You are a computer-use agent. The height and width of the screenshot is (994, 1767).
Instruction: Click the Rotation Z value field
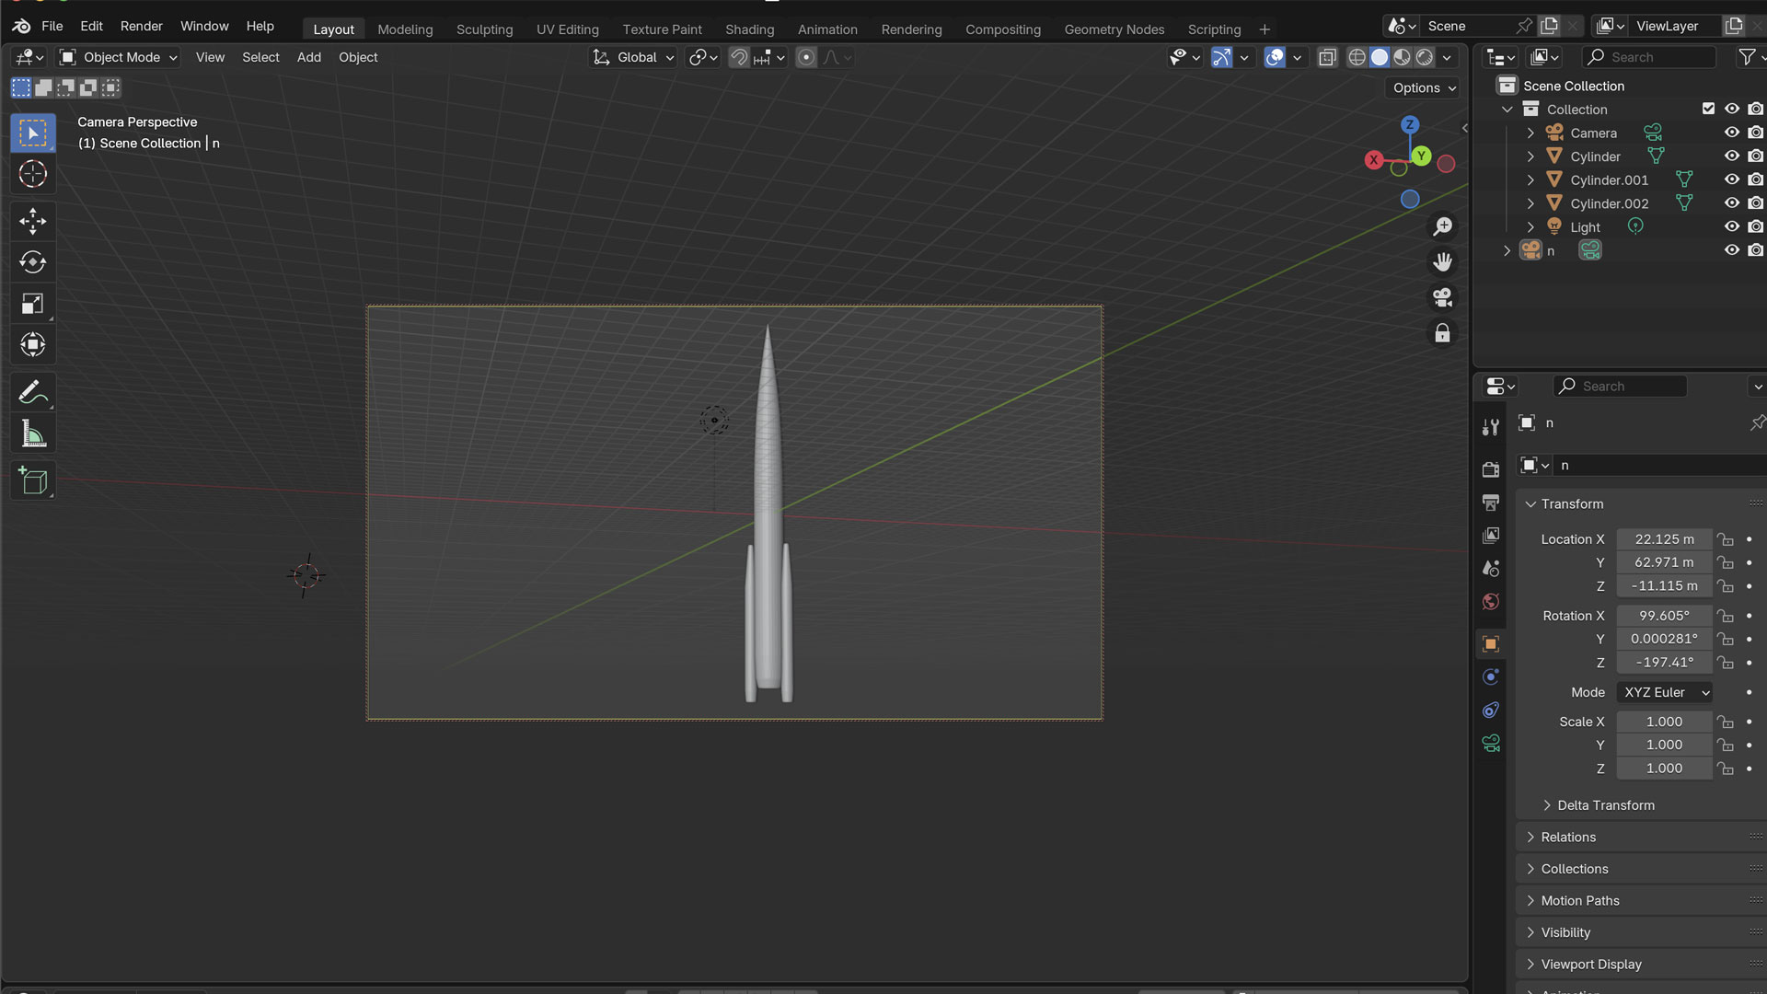[x=1664, y=662]
